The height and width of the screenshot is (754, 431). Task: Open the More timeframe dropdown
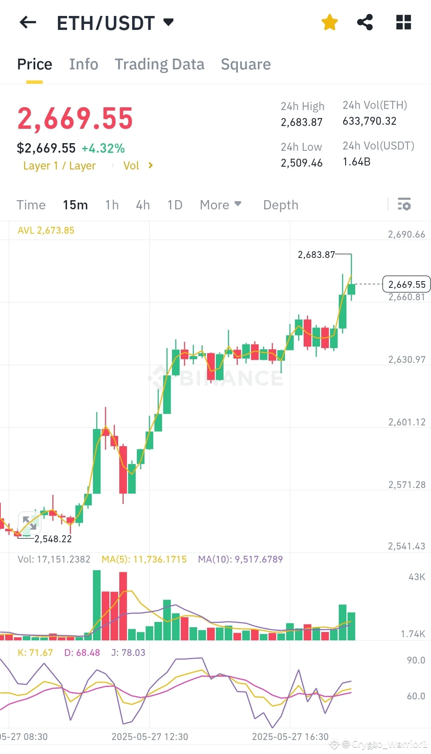[x=220, y=205]
